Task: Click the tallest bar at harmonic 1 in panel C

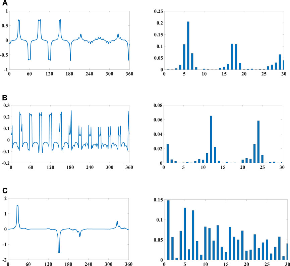Action: [168, 230]
